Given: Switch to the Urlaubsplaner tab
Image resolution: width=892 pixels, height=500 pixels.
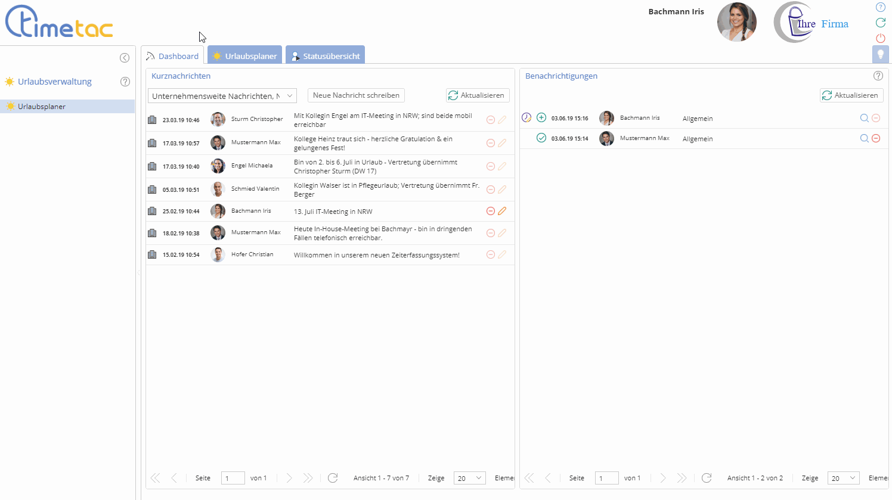Looking at the screenshot, I should click(x=245, y=56).
